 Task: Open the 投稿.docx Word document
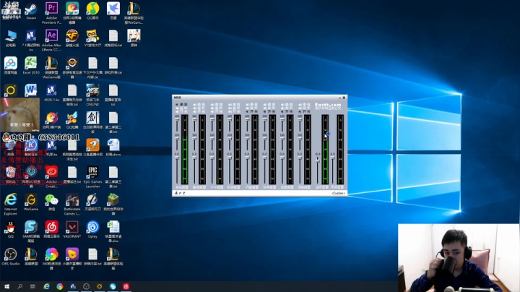click(x=113, y=147)
